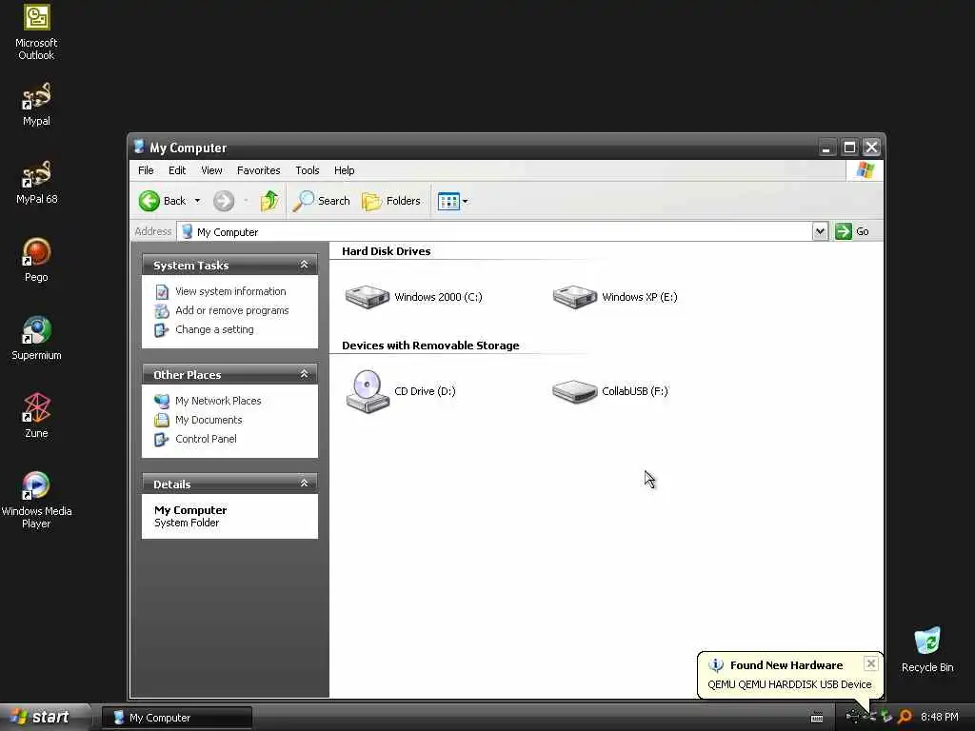
Task: Toggle the Folders pane button
Action: (391, 201)
